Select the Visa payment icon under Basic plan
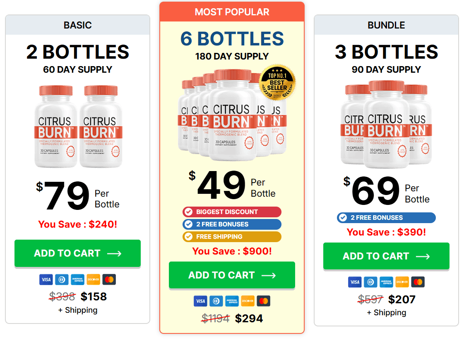The image size is (464, 345). click(46, 279)
